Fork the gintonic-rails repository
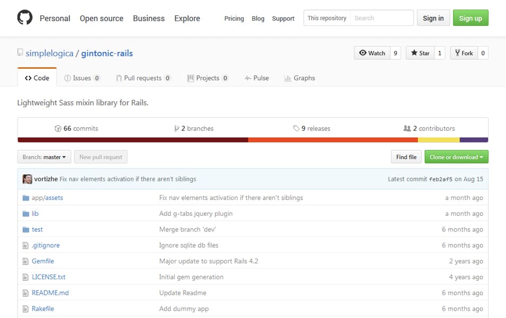Screen dimensions: 506x318 pos(464,53)
